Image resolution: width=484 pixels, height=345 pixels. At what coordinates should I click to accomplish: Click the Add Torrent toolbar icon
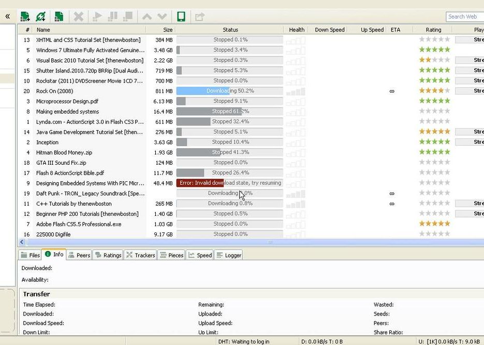click(24, 17)
